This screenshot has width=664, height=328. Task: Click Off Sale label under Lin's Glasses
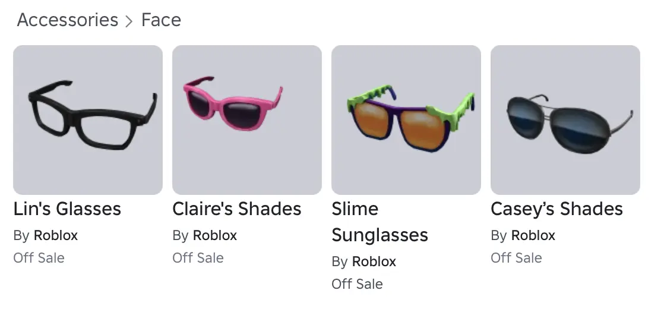[x=39, y=258]
